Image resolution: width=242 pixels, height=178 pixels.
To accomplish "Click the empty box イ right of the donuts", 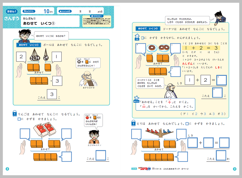I will point(176,49).
